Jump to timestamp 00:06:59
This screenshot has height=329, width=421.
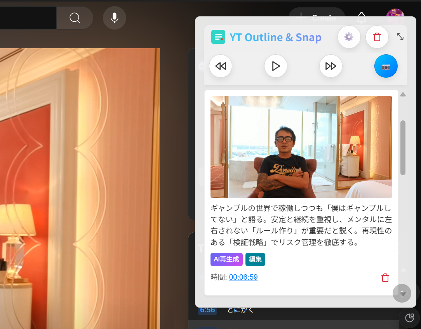pos(243,277)
